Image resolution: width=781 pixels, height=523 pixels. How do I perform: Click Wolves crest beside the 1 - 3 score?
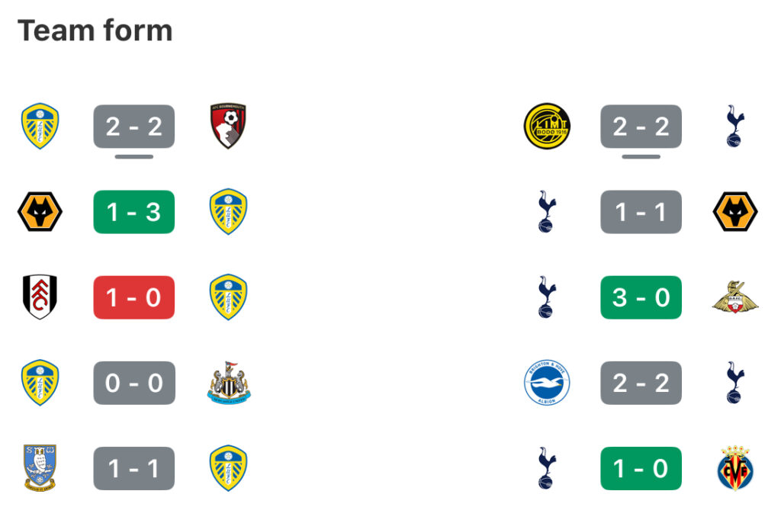(x=40, y=212)
